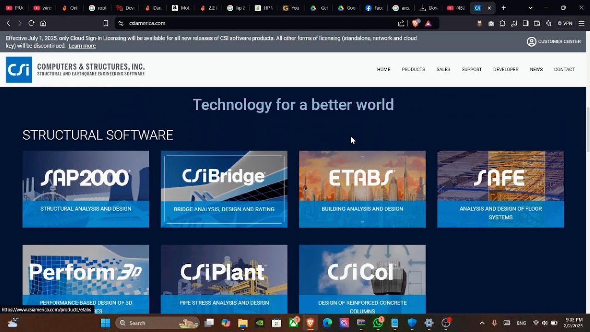Open the CSiBridge product card

pos(224,189)
